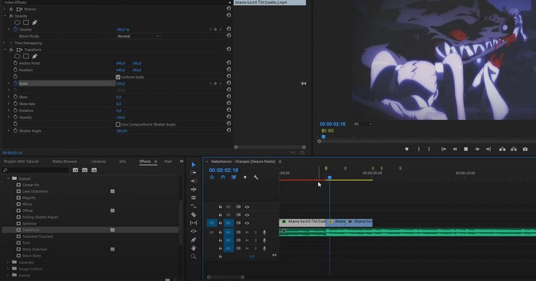Toggle Linked Selection in timeline

[x=234, y=177]
